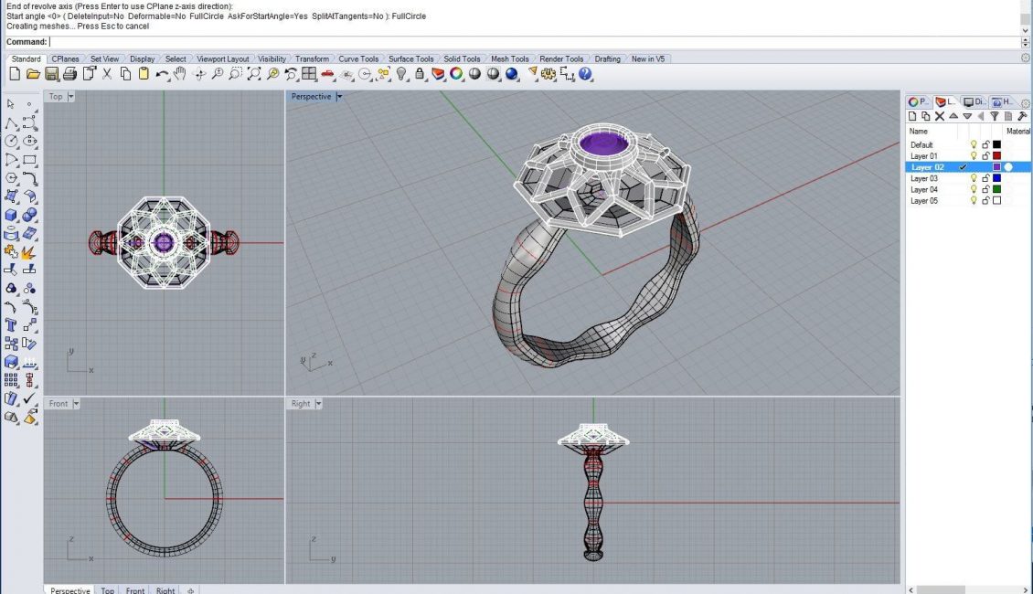Viewport: 1033px width, 594px height.
Task: Expand the Top viewport title menu arrow
Action: click(70, 97)
